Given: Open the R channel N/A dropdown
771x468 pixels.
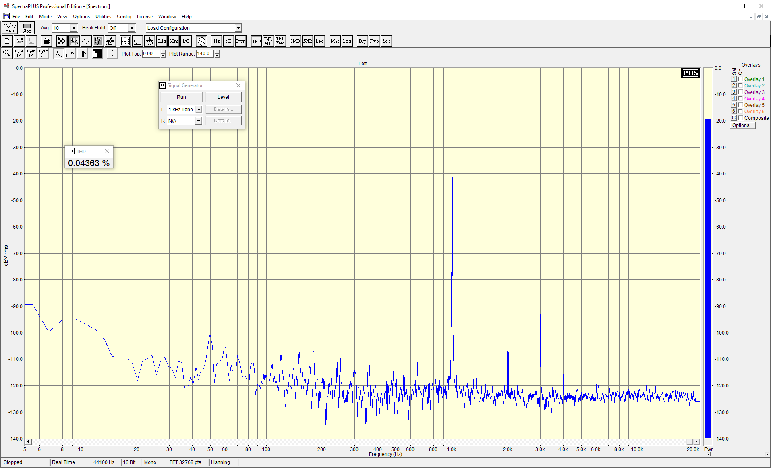Looking at the screenshot, I should click(x=199, y=121).
